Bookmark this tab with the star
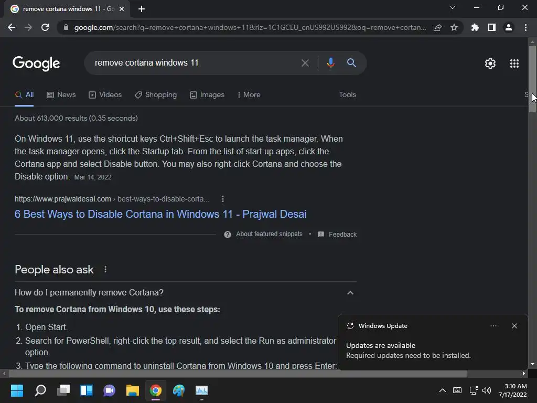537x403 pixels. coord(454,27)
